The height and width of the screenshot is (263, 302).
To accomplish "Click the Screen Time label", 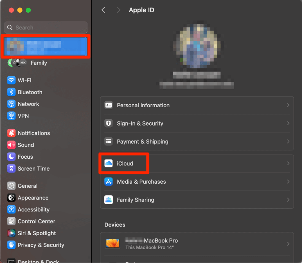I will [34, 169].
